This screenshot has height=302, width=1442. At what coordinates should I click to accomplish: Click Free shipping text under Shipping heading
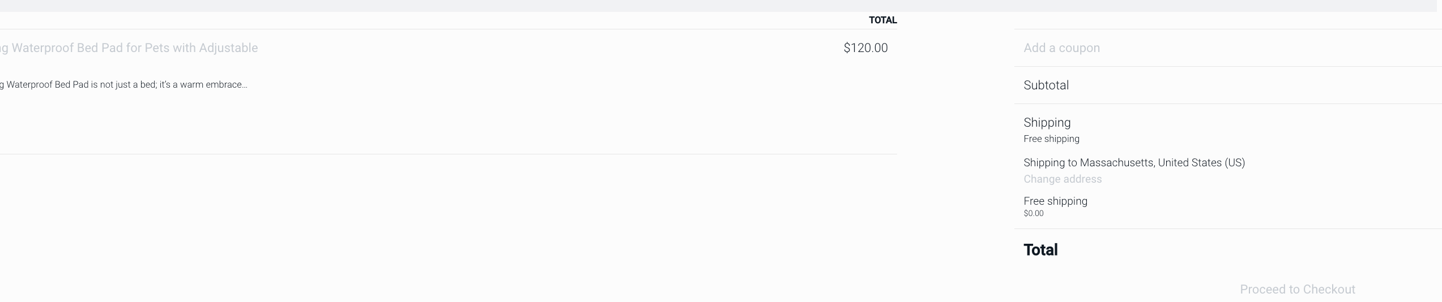pos(1051,139)
